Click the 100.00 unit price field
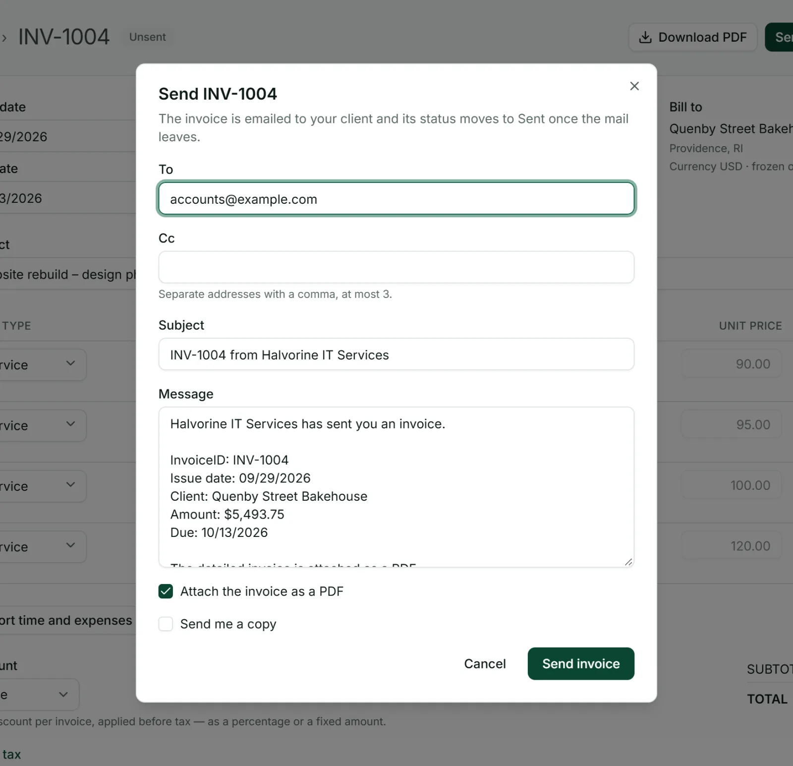 pyautogui.click(x=732, y=485)
